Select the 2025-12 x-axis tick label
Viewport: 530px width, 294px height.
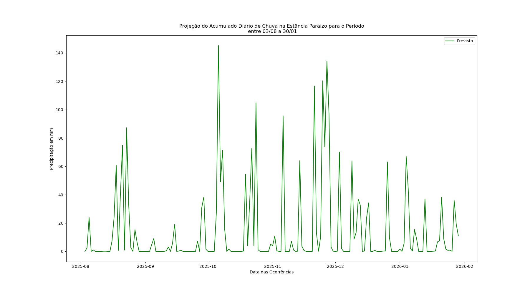[335, 267]
